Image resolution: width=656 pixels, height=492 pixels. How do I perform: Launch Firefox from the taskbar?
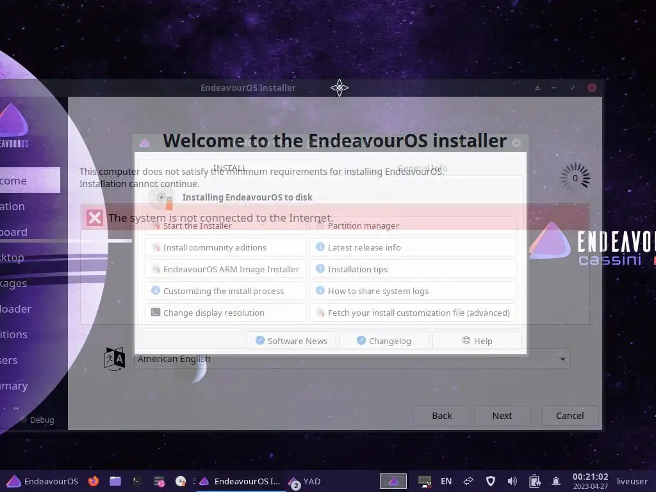click(94, 481)
